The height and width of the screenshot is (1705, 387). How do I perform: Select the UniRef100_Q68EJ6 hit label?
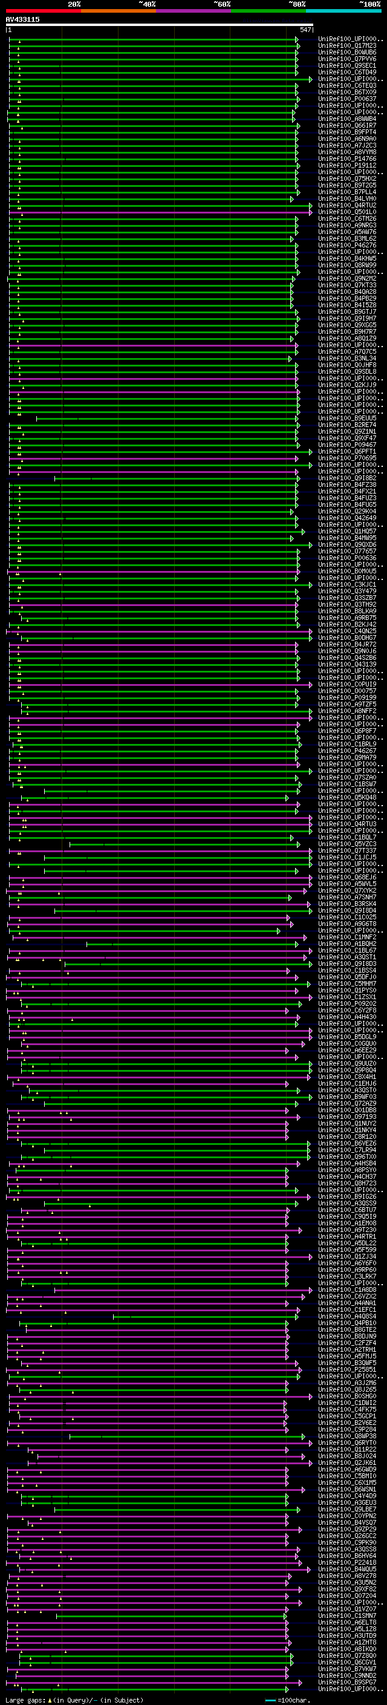click(x=347, y=877)
